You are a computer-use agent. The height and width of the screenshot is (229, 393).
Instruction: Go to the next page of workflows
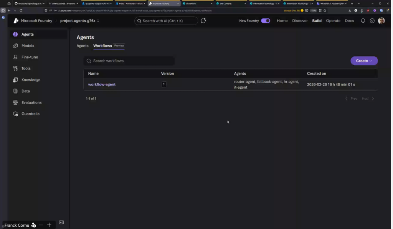(368, 99)
